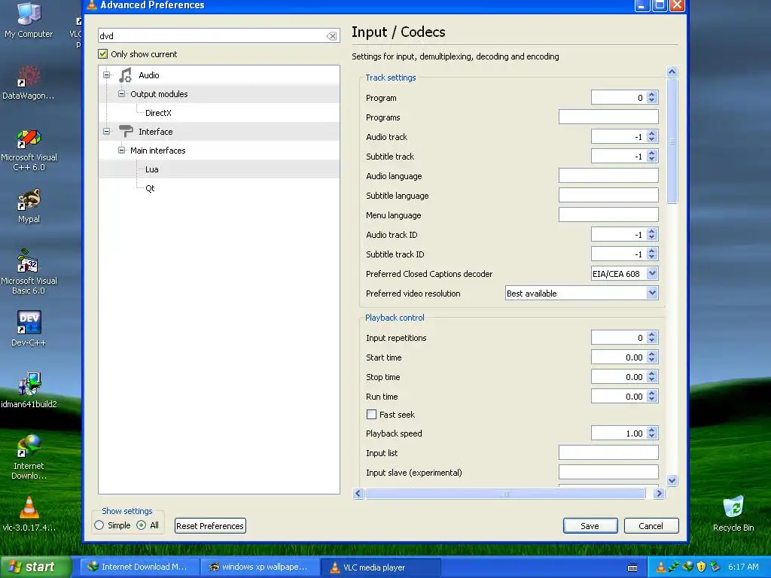Collapse the Interface tree node
Image resolution: width=771 pixels, height=578 pixels.
tap(106, 131)
